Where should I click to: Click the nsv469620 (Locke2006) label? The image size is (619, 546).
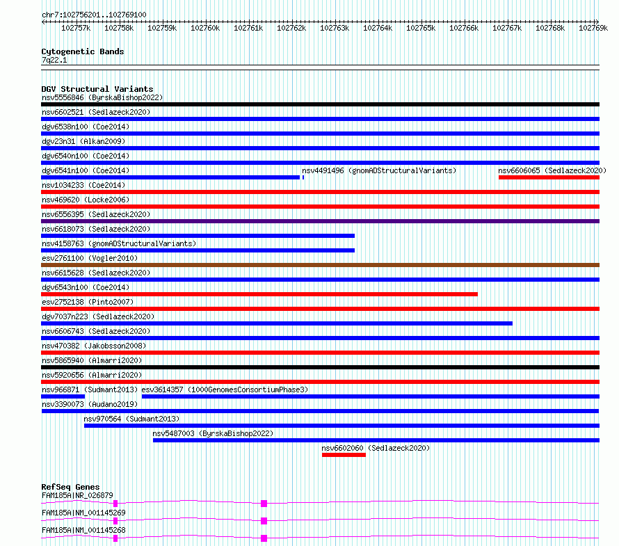[86, 200]
